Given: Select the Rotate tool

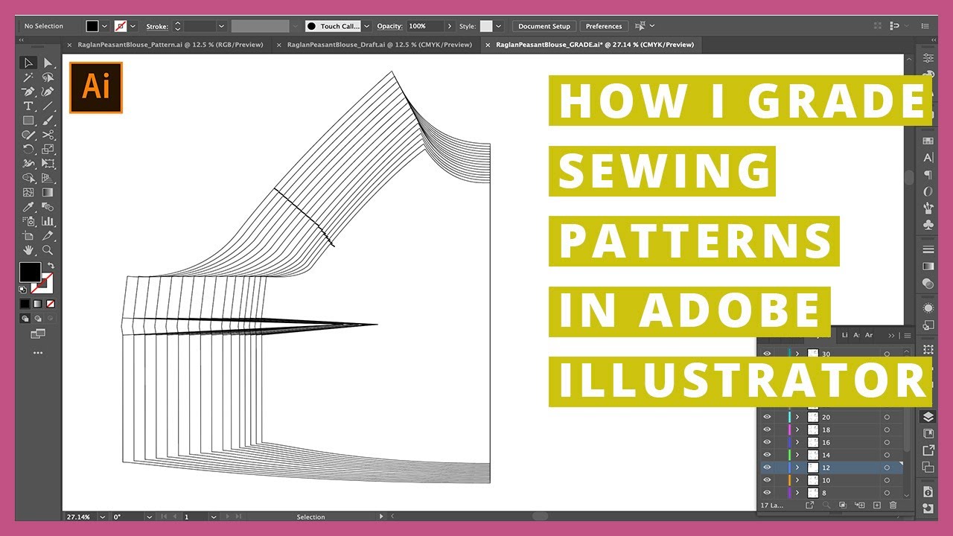Looking at the screenshot, I should 28,149.
